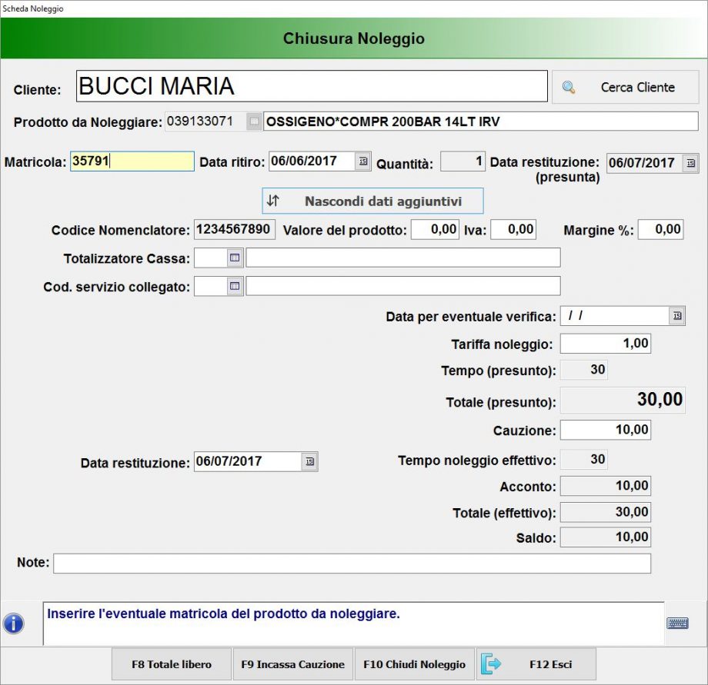Click the magnifier icon in Cerca Cliente
708x685 pixels.
click(569, 88)
